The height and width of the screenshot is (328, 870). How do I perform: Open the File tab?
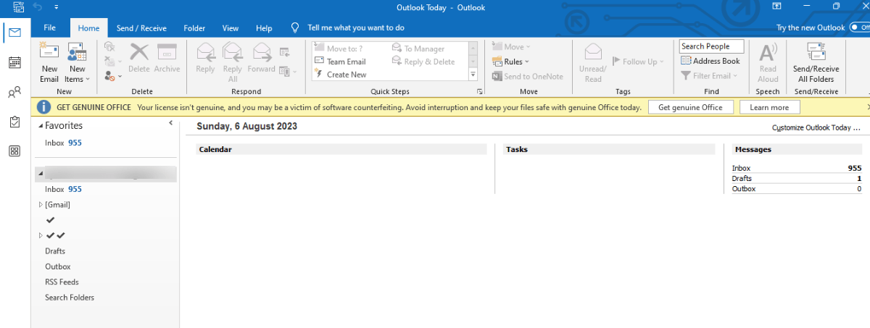50,28
